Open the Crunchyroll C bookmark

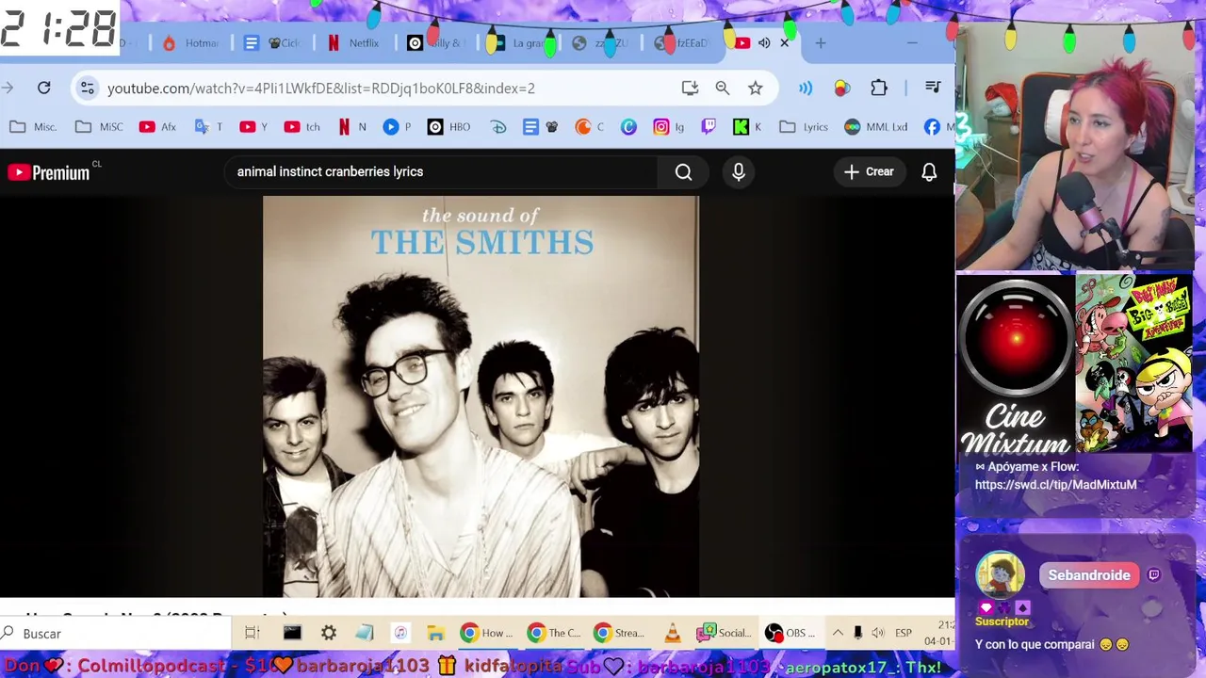[590, 127]
